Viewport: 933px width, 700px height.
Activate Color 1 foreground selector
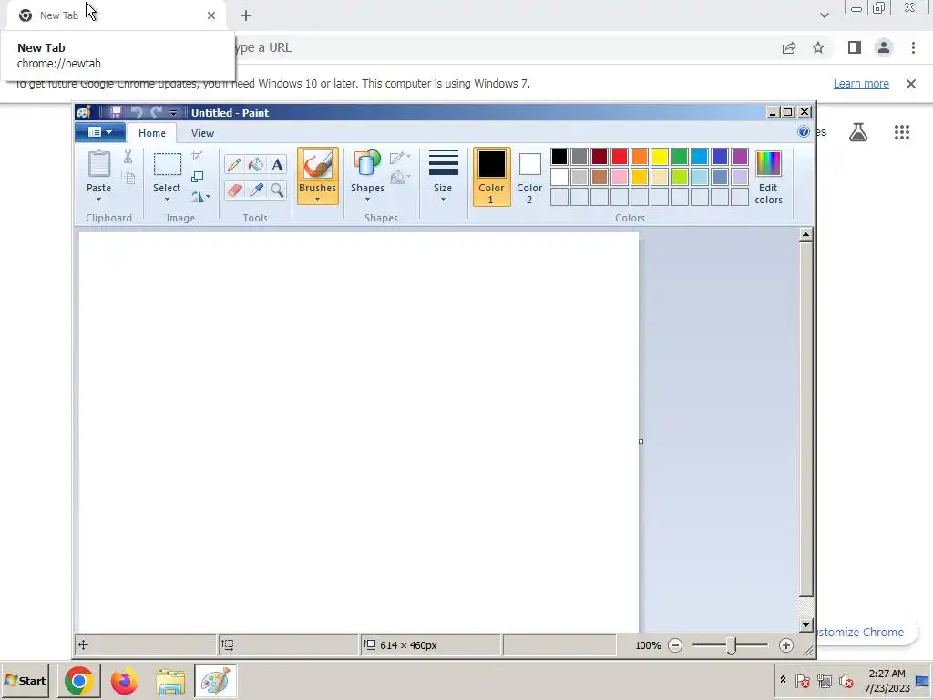coord(491,177)
